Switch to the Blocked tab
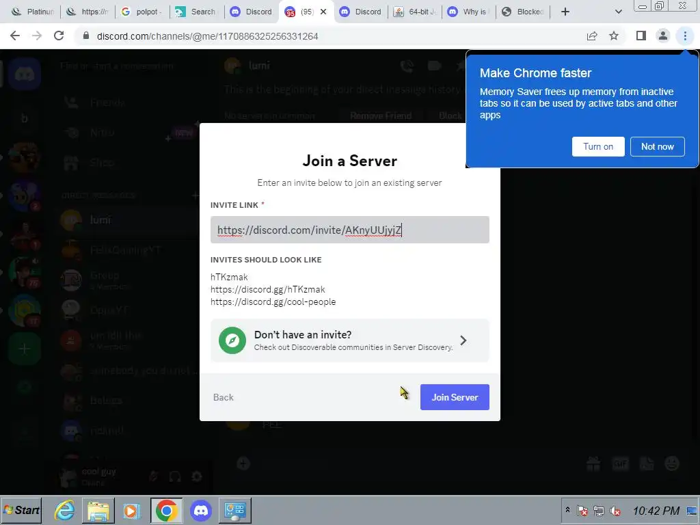 coord(524,12)
